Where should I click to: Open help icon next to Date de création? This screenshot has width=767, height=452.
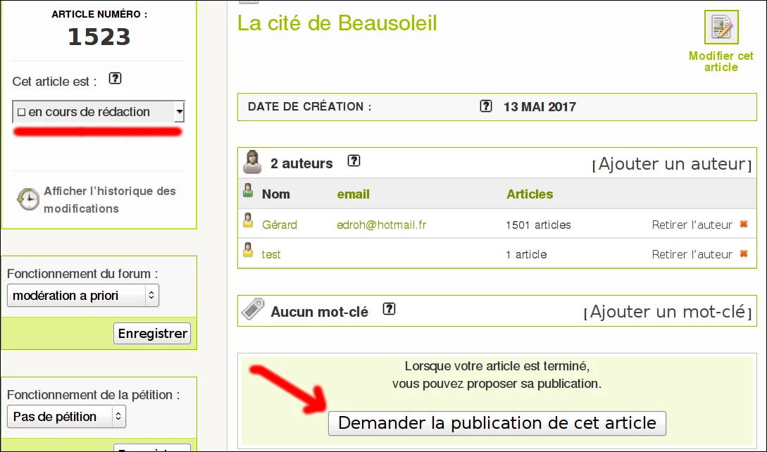click(x=485, y=106)
